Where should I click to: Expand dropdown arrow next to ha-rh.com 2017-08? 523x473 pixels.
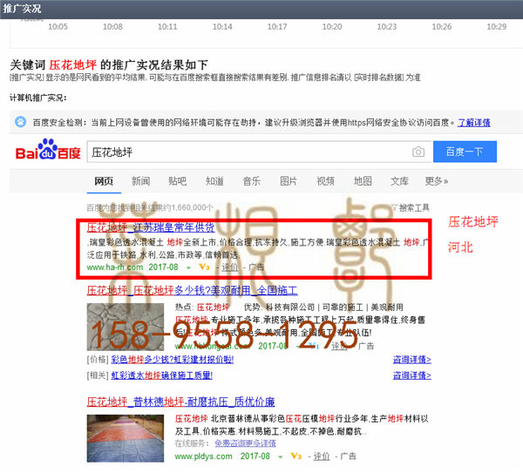coord(188,267)
